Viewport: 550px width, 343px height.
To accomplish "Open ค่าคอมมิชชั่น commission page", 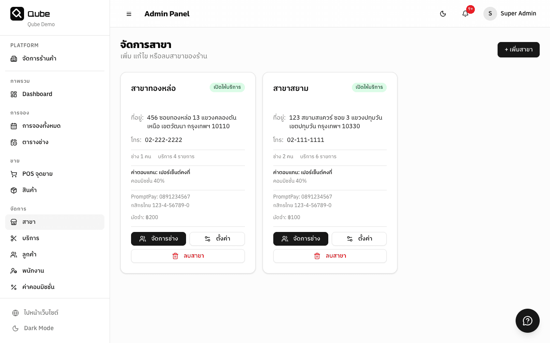I will tap(38, 287).
